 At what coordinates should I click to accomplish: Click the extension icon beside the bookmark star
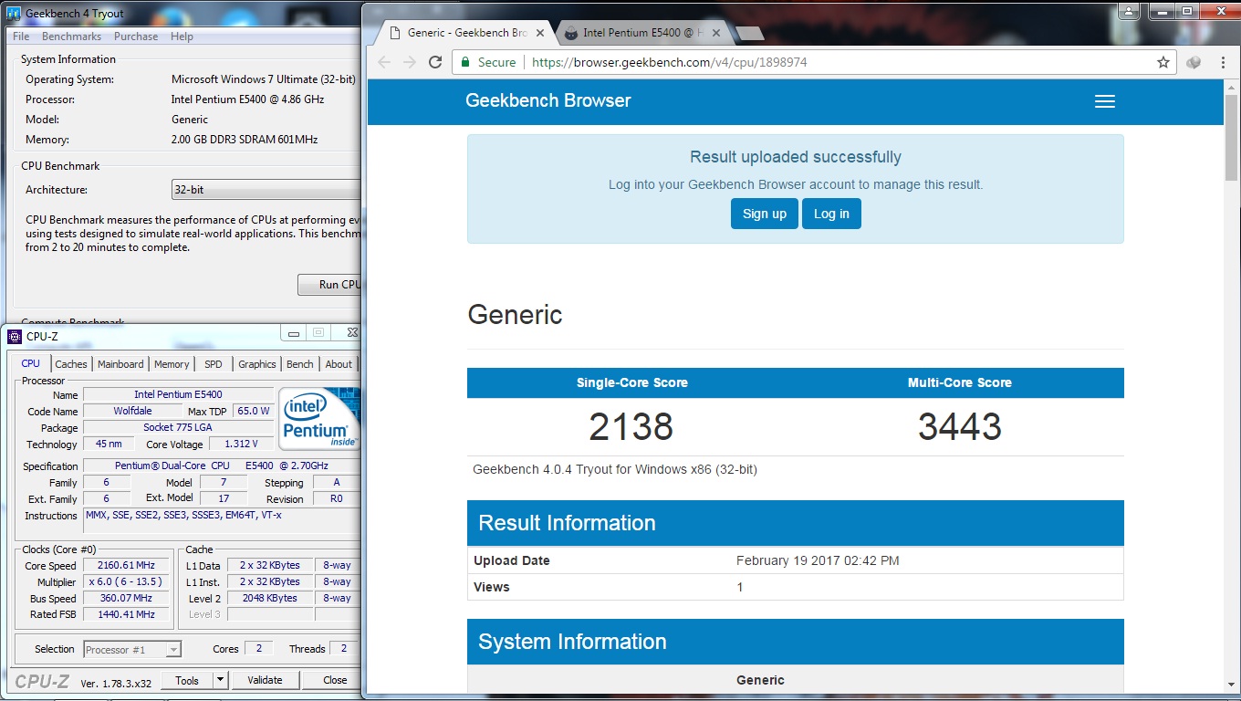[1194, 62]
